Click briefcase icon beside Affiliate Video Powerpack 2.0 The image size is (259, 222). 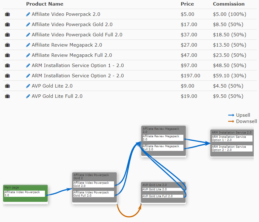click(x=7, y=14)
